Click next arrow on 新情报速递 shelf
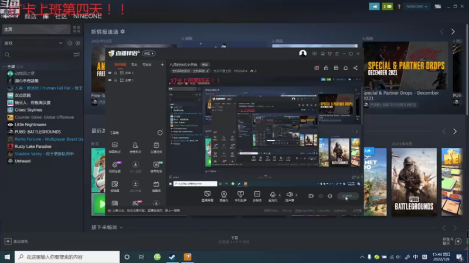 (453, 32)
